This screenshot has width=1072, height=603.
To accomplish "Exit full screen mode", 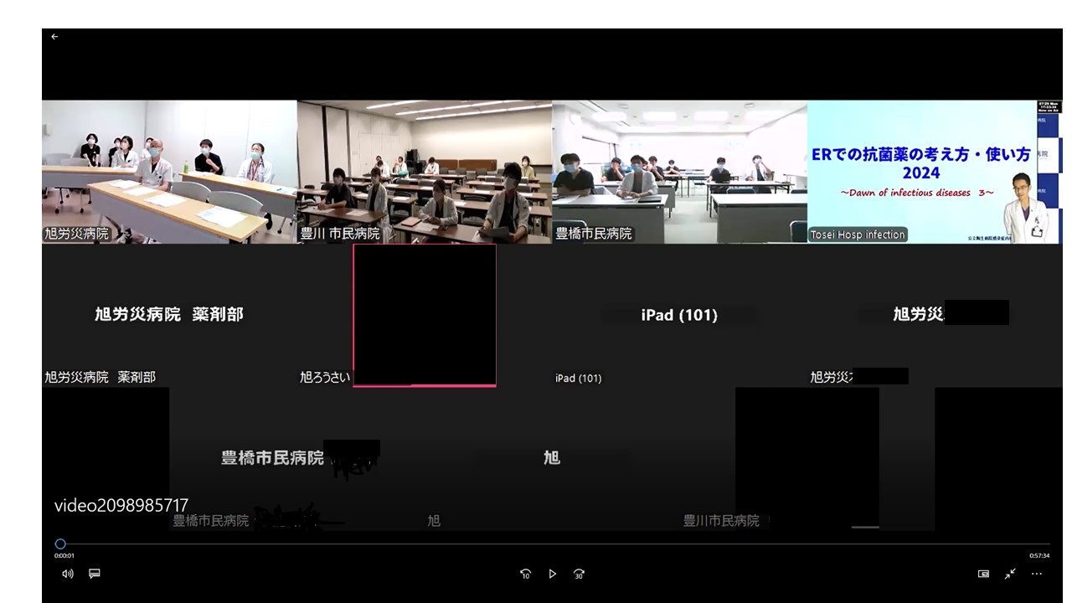I will click(x=1010, y=574).
